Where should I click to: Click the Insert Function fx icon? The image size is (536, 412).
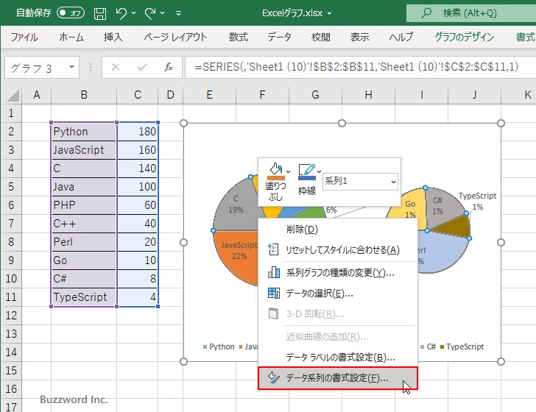pyautogui.click(x=169, y=67)
